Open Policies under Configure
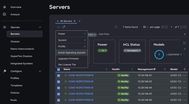Viewport: 189px width, 104px height. [15, 93]
